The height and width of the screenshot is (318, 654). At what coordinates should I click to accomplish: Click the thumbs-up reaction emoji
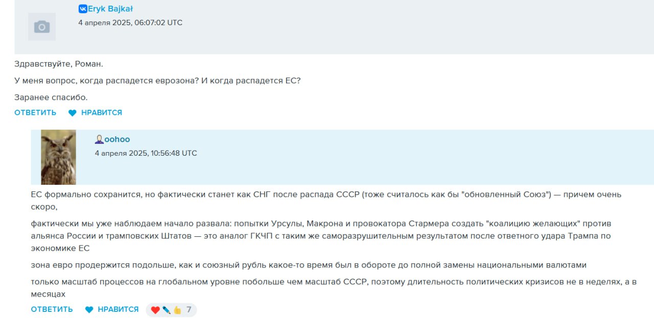click(x=177, y=310)
